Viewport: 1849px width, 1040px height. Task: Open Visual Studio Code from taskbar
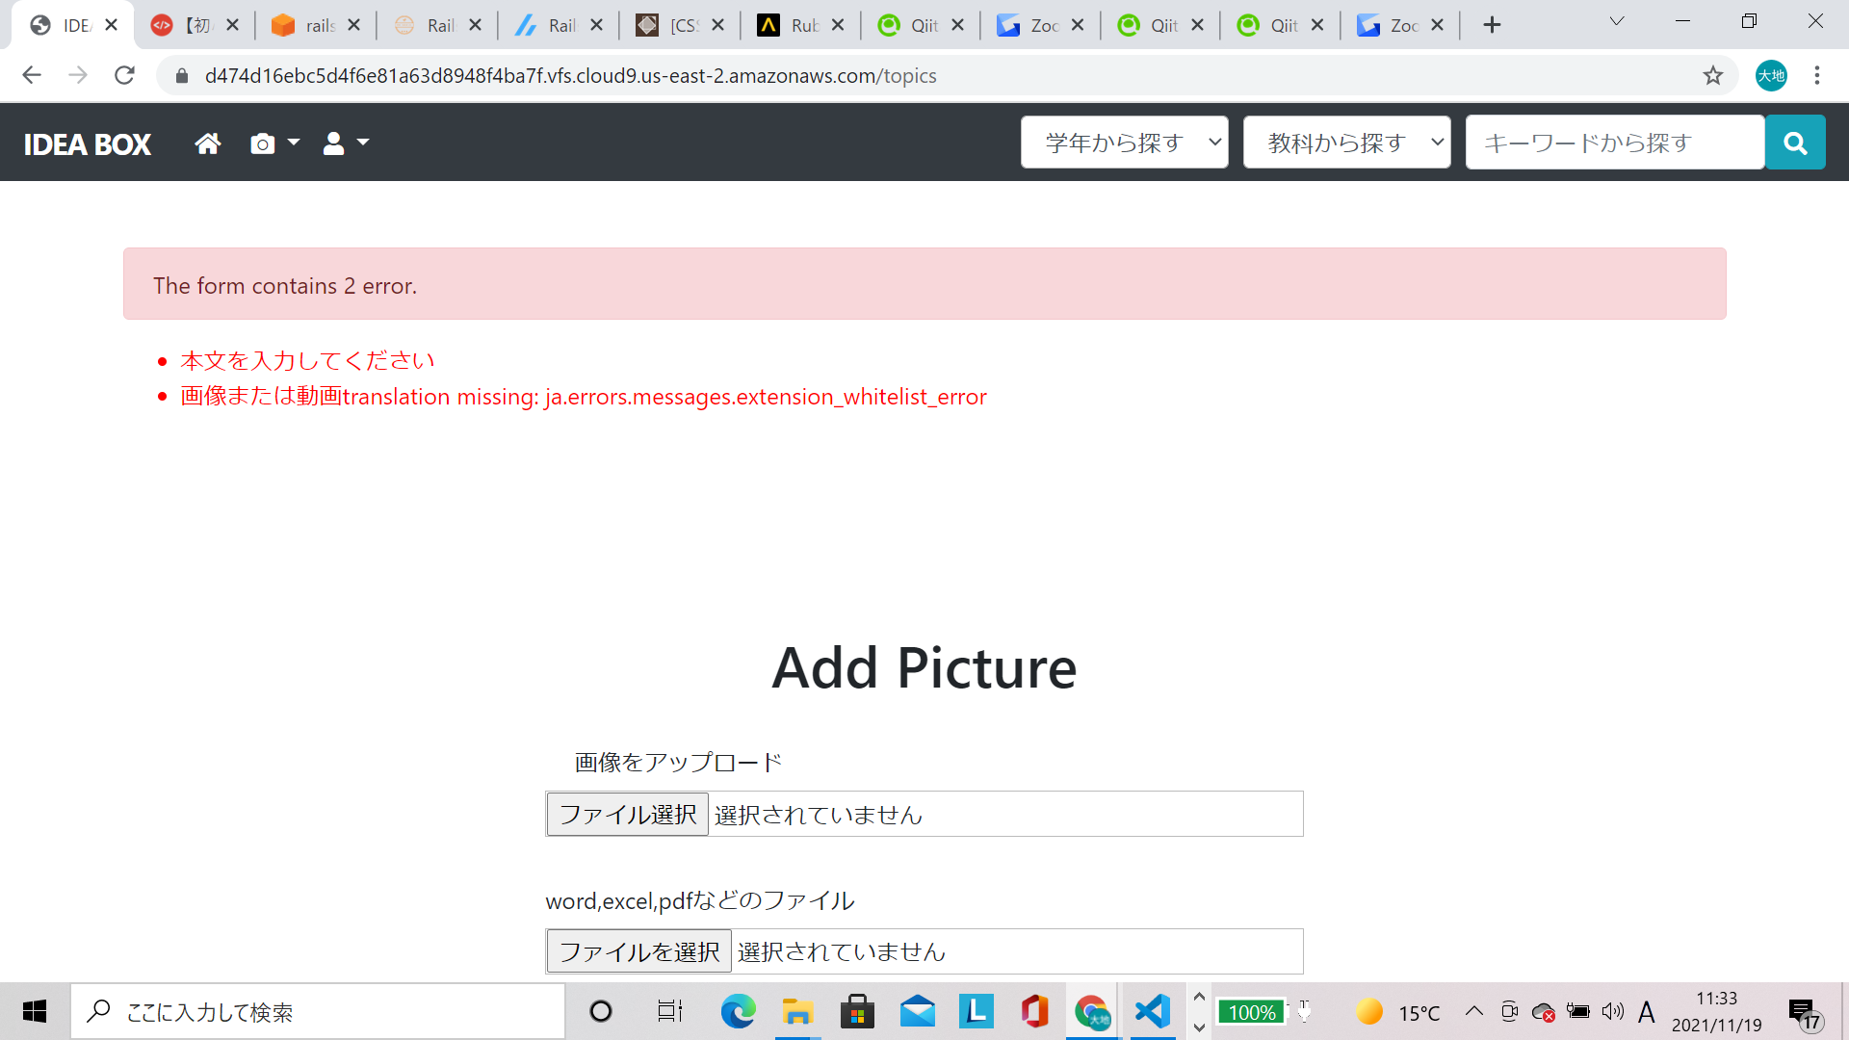click(1153, 1012)
